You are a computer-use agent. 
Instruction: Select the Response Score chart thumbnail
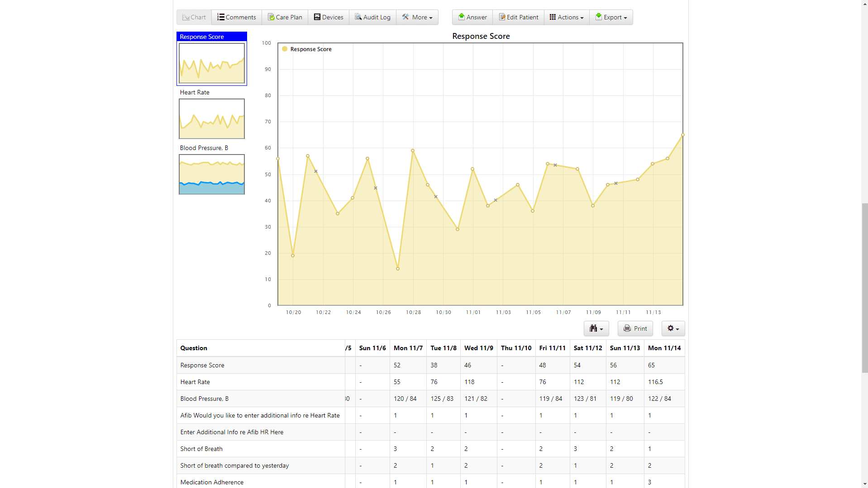click(x=212, y=63)
